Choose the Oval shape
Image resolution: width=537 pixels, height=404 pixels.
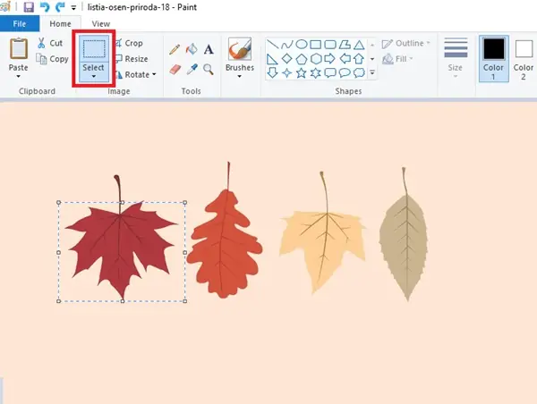pyautogui.click(x=301, y=44)
